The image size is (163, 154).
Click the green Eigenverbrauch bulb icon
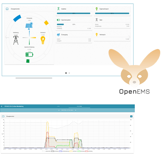pos(97,9)
